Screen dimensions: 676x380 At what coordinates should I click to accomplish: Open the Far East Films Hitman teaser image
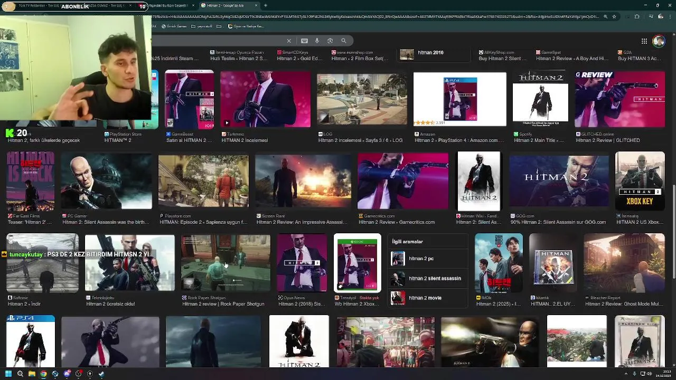30,182
